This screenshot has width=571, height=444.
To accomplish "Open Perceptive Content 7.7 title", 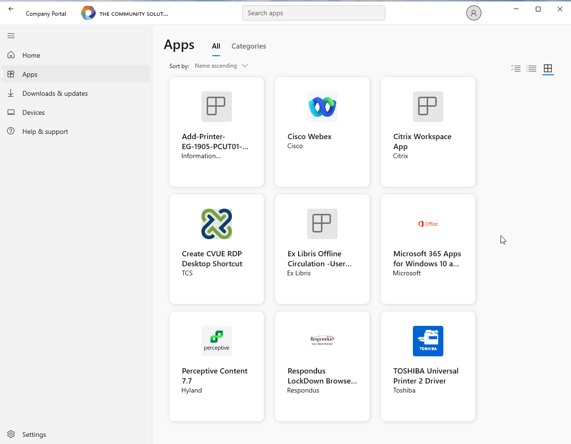I will 214,376.
